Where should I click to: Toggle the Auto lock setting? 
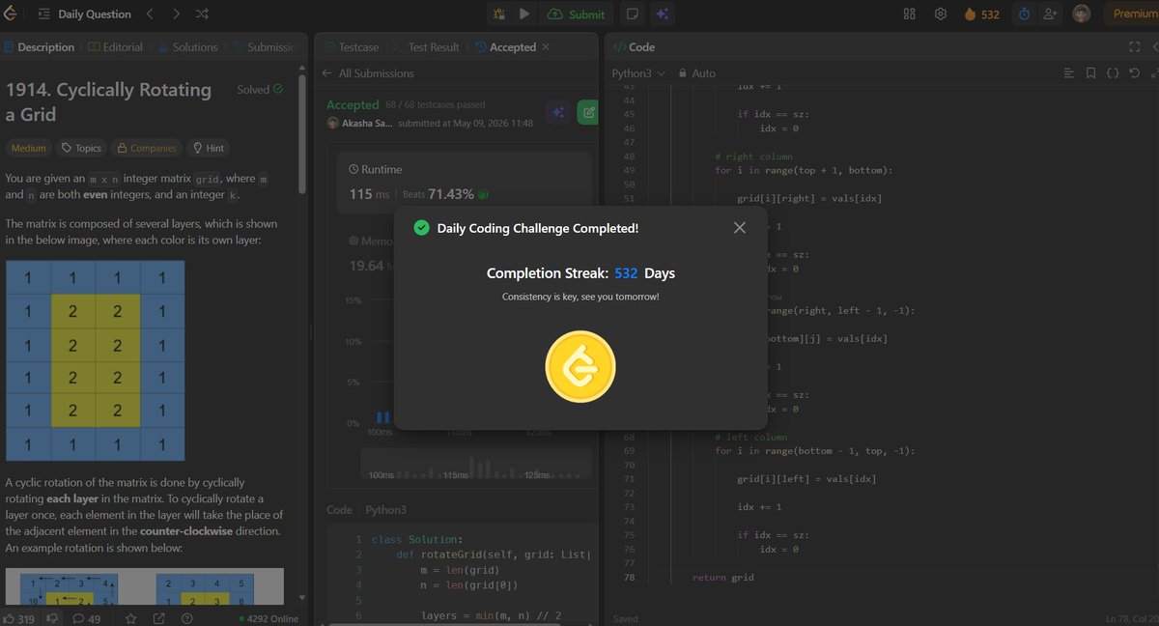pos(697,73)
